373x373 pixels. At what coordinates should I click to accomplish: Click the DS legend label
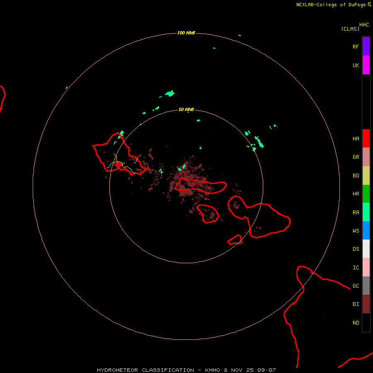(x=356, y=249)
